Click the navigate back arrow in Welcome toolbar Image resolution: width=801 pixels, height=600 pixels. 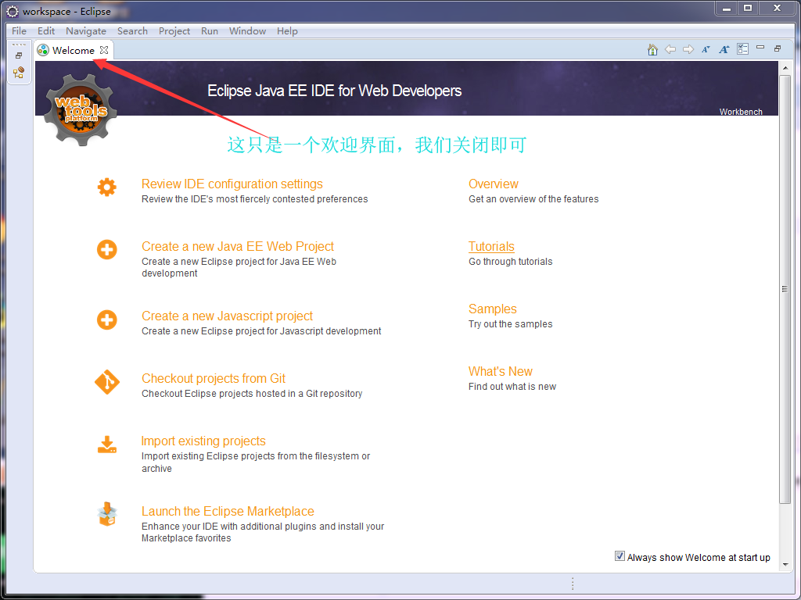click(670, 49)
